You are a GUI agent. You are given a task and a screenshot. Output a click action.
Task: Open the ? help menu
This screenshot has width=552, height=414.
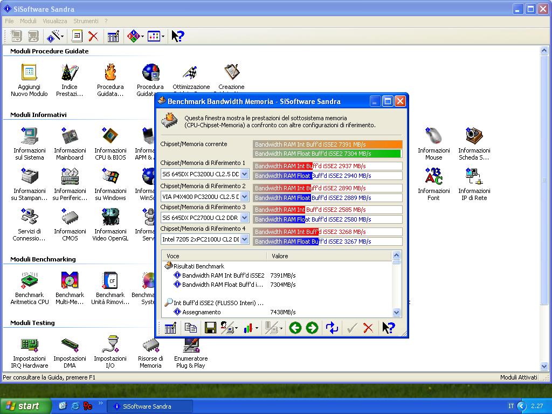(x=106, y=21)
